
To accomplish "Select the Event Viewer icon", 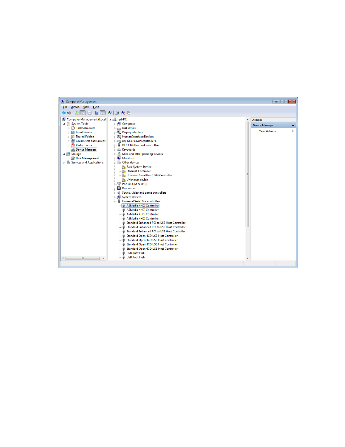I will point(73,132).
